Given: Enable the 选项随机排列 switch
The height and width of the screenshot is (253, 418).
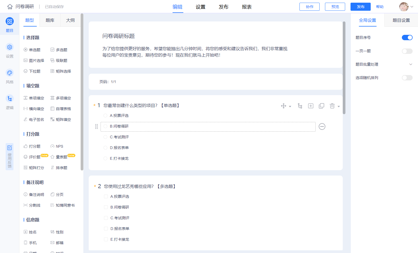Looking at the screenshot, I should pyautogui.click(x=407, y=78).
